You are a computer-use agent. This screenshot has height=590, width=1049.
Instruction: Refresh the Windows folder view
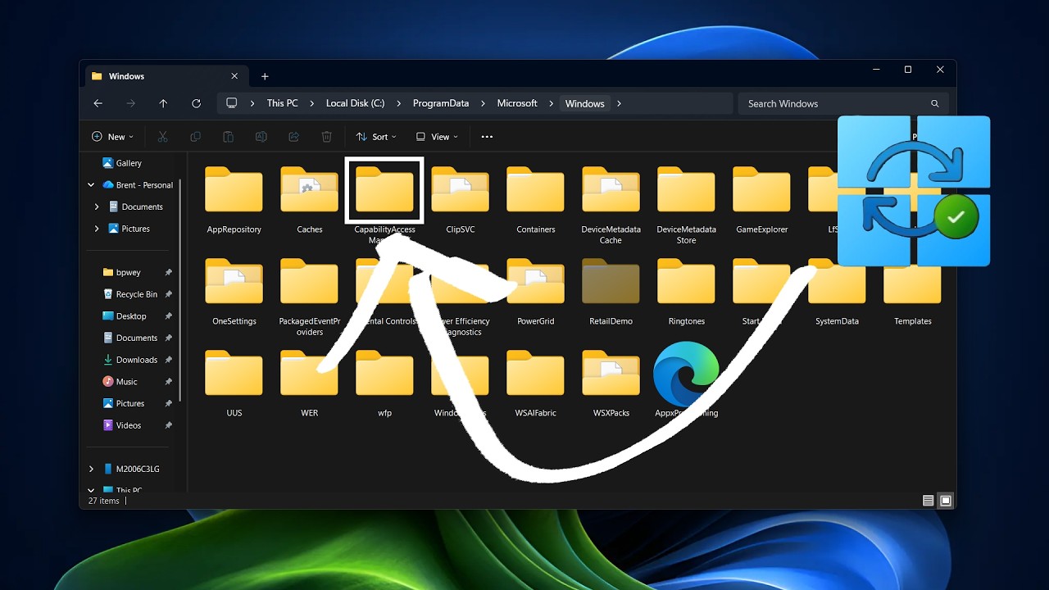[x=196, y=103]
